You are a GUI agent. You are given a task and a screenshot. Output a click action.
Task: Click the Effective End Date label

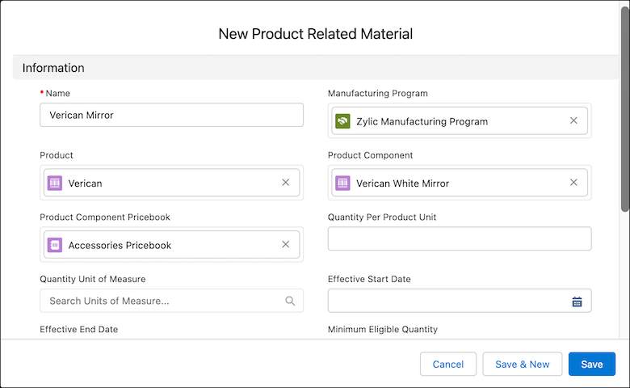coord(79,329)
